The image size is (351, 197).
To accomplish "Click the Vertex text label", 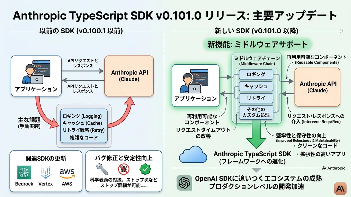I will 46,184.
